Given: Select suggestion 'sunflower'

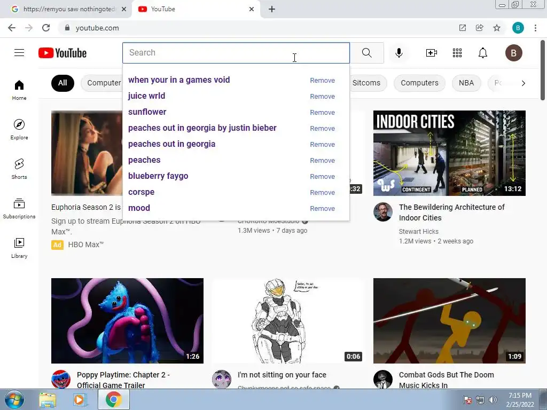Looking at the screenshot, I should [147, 112].
